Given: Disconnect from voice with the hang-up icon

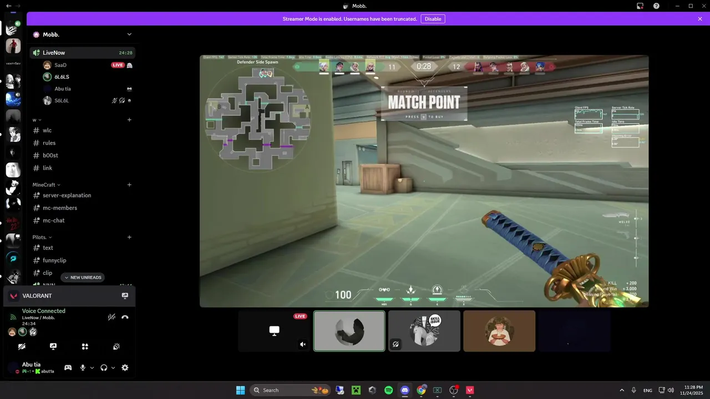Looking at the screenshot, I should [125, 317].
